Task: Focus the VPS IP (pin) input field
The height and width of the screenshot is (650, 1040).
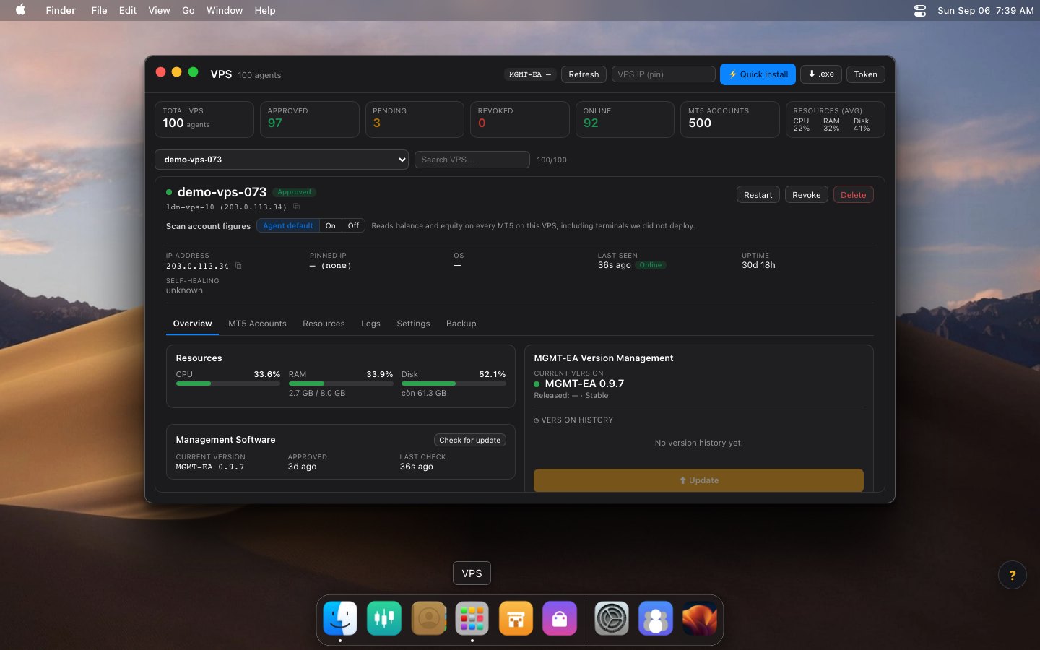Action: click(x=663, y=74)
